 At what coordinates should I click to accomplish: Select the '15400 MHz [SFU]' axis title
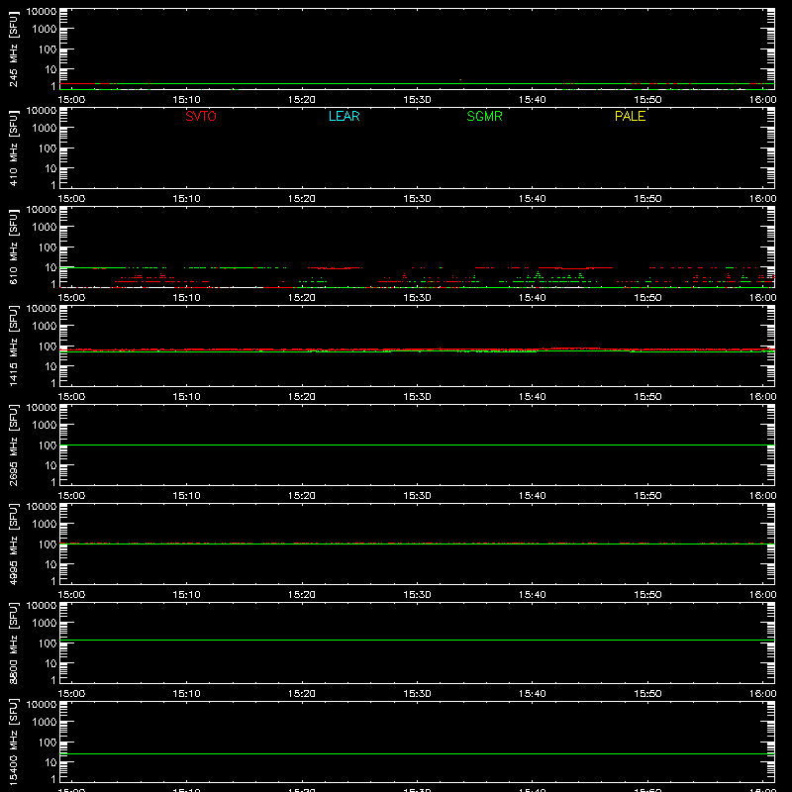click(13, 742)
